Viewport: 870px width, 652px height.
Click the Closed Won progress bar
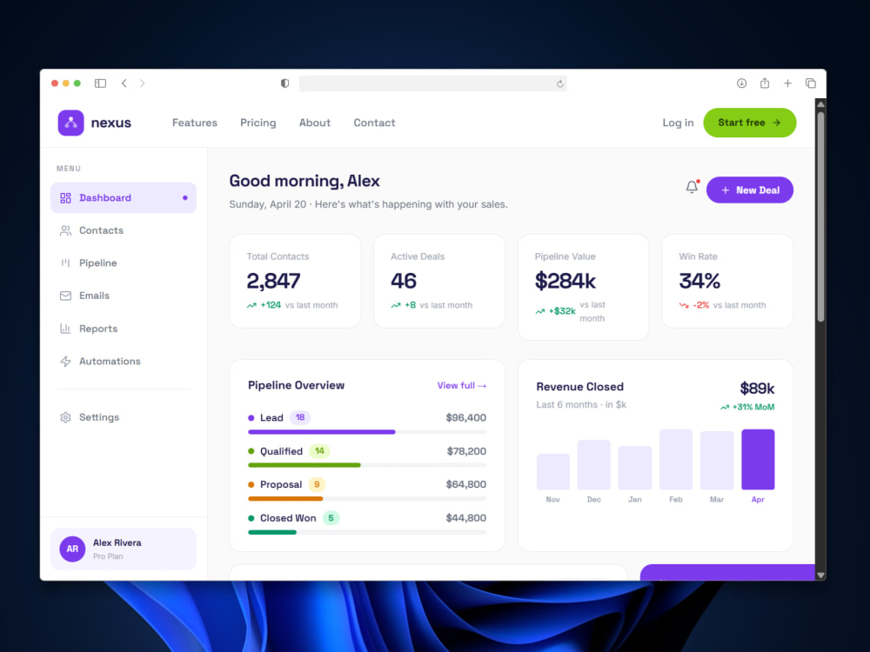(367, 532)
